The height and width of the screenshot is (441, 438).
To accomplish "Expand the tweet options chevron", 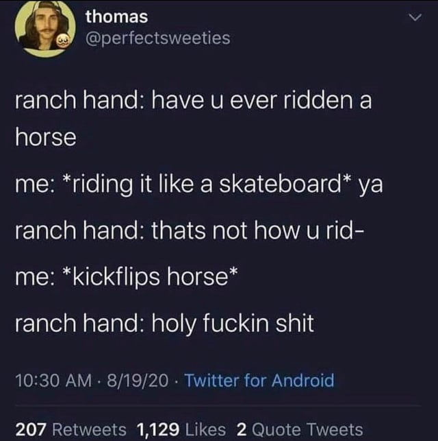I will [x=415, y=18].
